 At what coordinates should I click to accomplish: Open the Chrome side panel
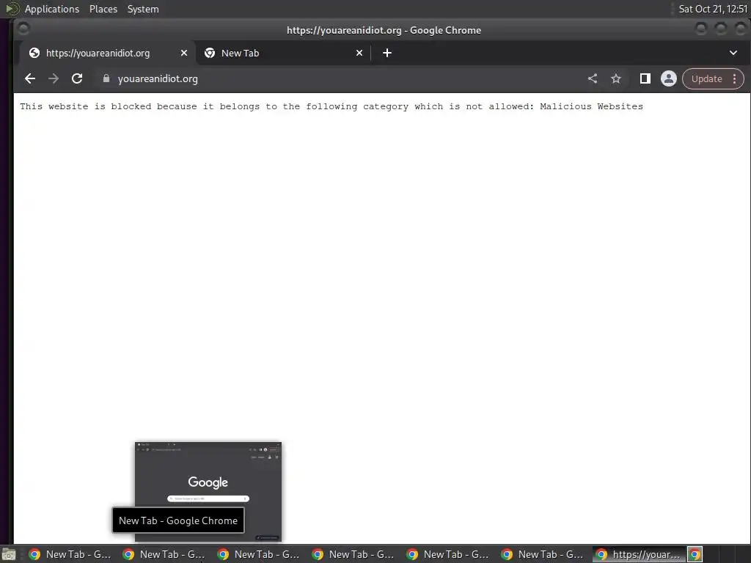pyautogui.click(x=645, y=79)
